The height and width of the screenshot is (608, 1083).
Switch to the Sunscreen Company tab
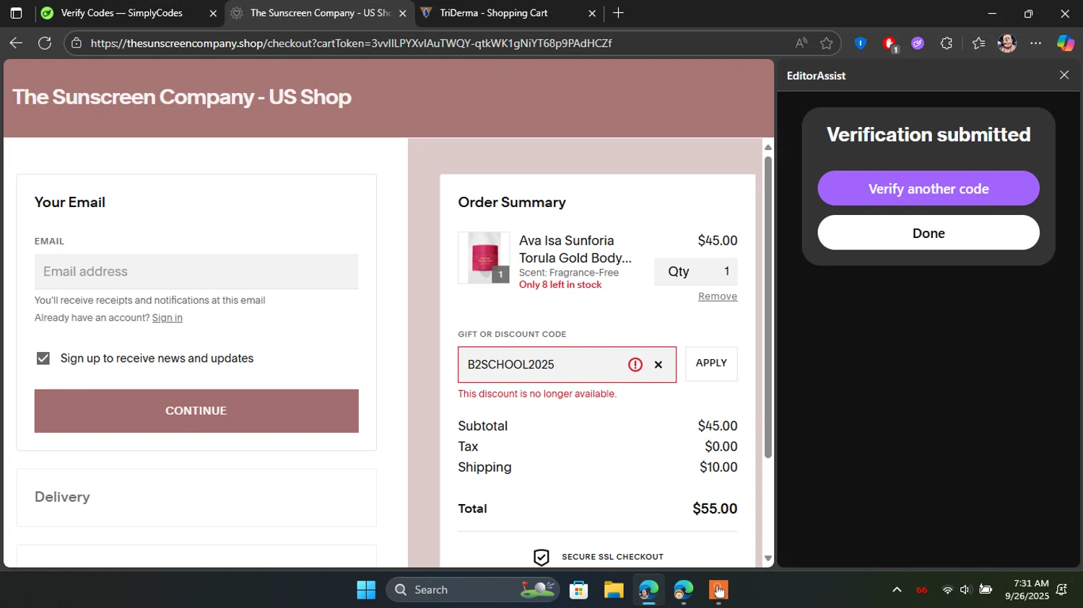tap(320, 13)
